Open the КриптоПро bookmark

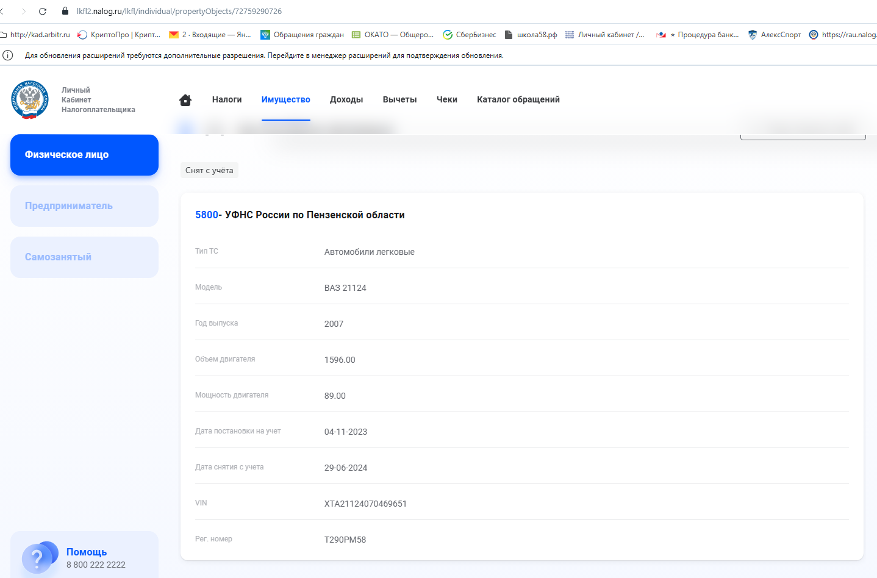(x=119, y=35)
